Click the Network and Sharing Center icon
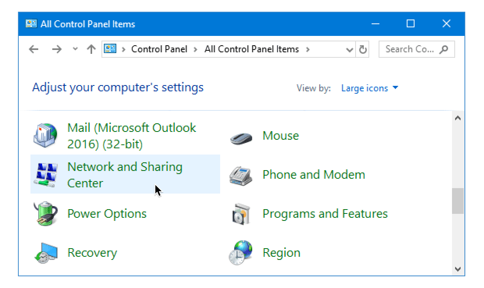This screenshot has width=484, height=288. [45, 174]
